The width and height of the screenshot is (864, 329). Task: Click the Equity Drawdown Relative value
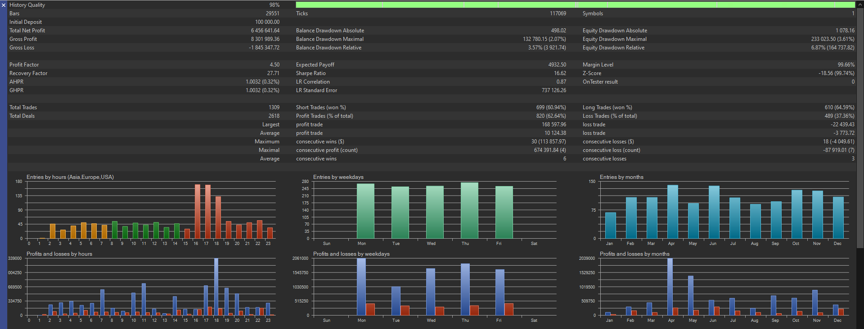pyautogui.click(x=833, y=48)
